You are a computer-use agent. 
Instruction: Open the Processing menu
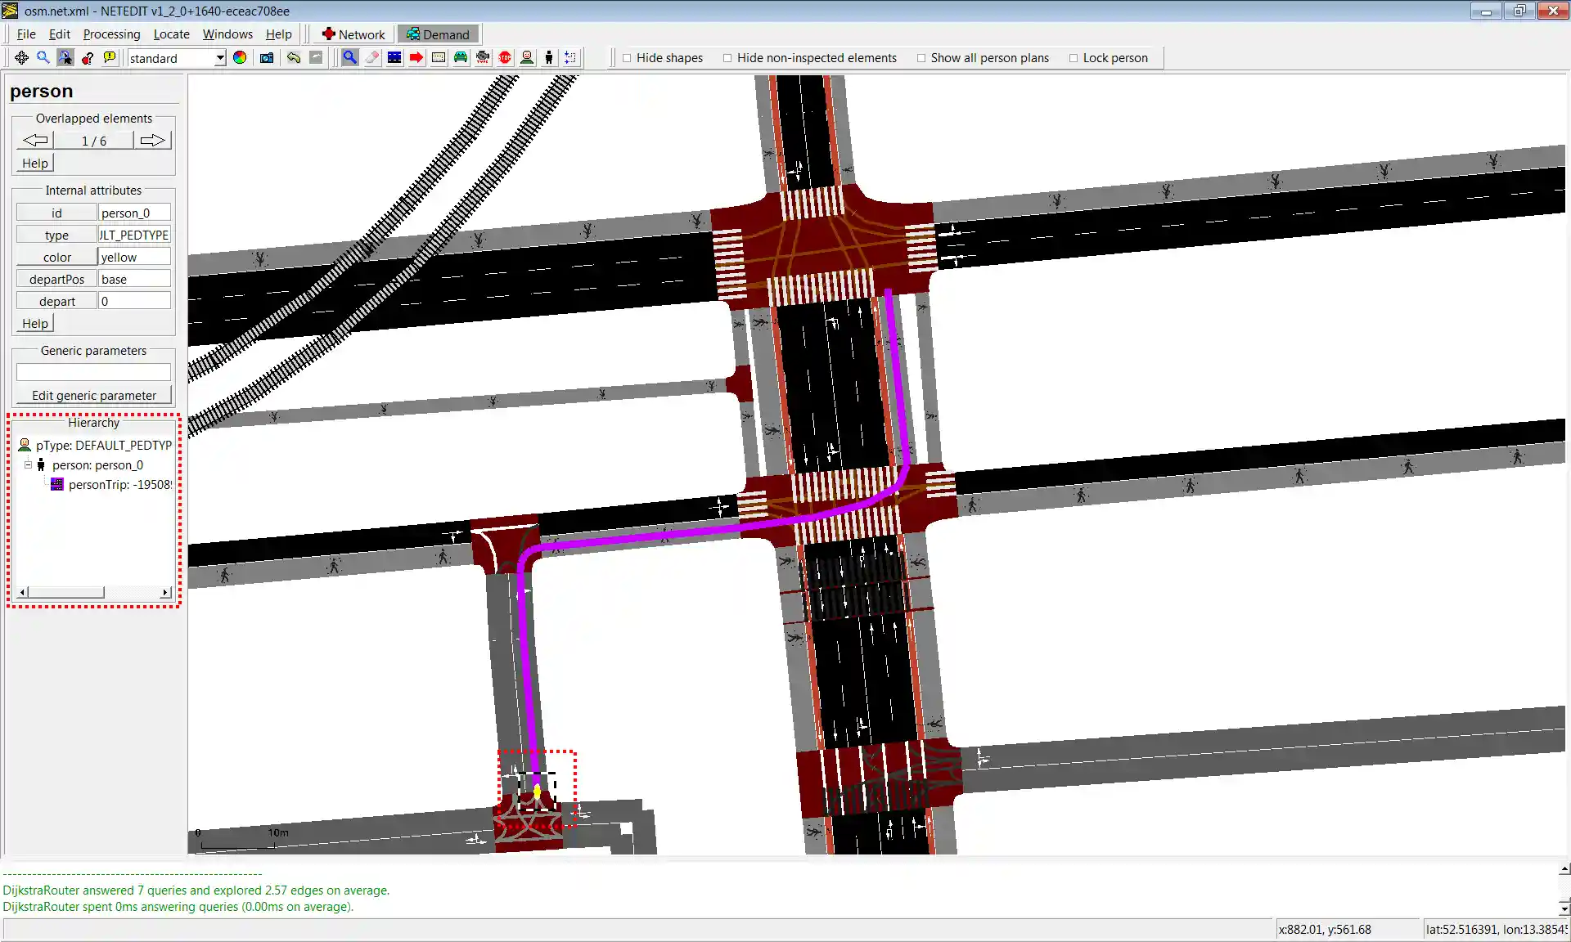[x=111, y=34]
